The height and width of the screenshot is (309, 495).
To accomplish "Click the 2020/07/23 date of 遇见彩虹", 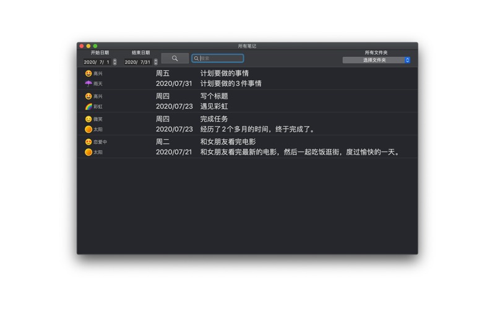I will pyautogui.click(x=174, y=106).
